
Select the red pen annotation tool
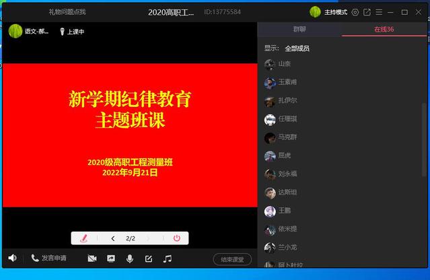point(83,238)
